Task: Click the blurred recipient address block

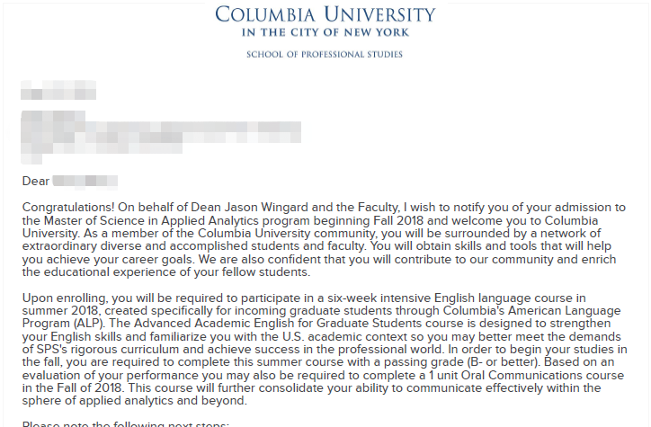Action: [x=161, y=137]
